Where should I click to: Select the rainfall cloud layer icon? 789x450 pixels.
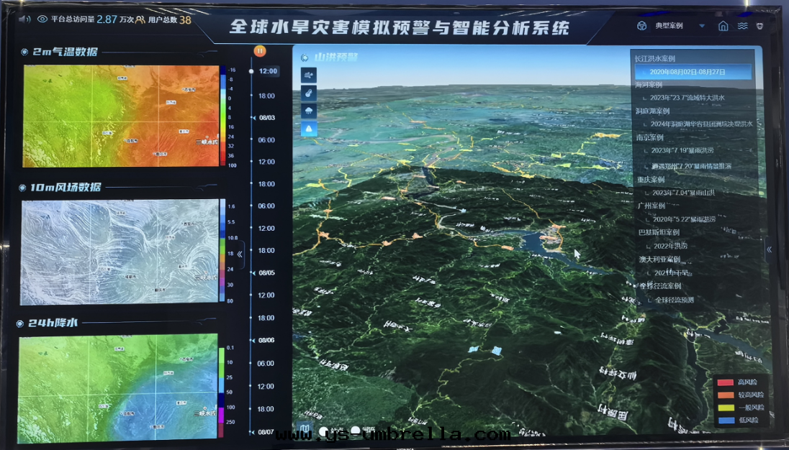click(x=309, y=111)
